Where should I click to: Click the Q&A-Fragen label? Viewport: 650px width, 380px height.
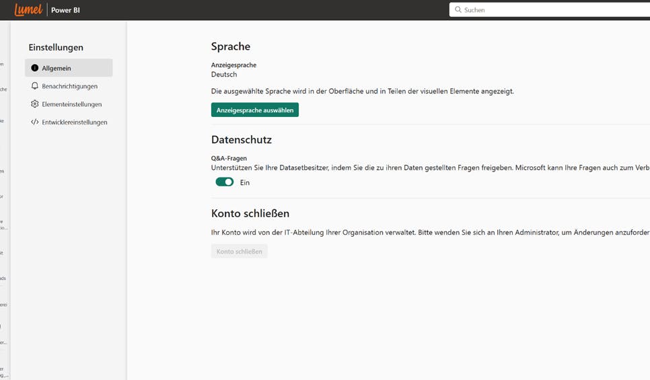click(229, 158)
